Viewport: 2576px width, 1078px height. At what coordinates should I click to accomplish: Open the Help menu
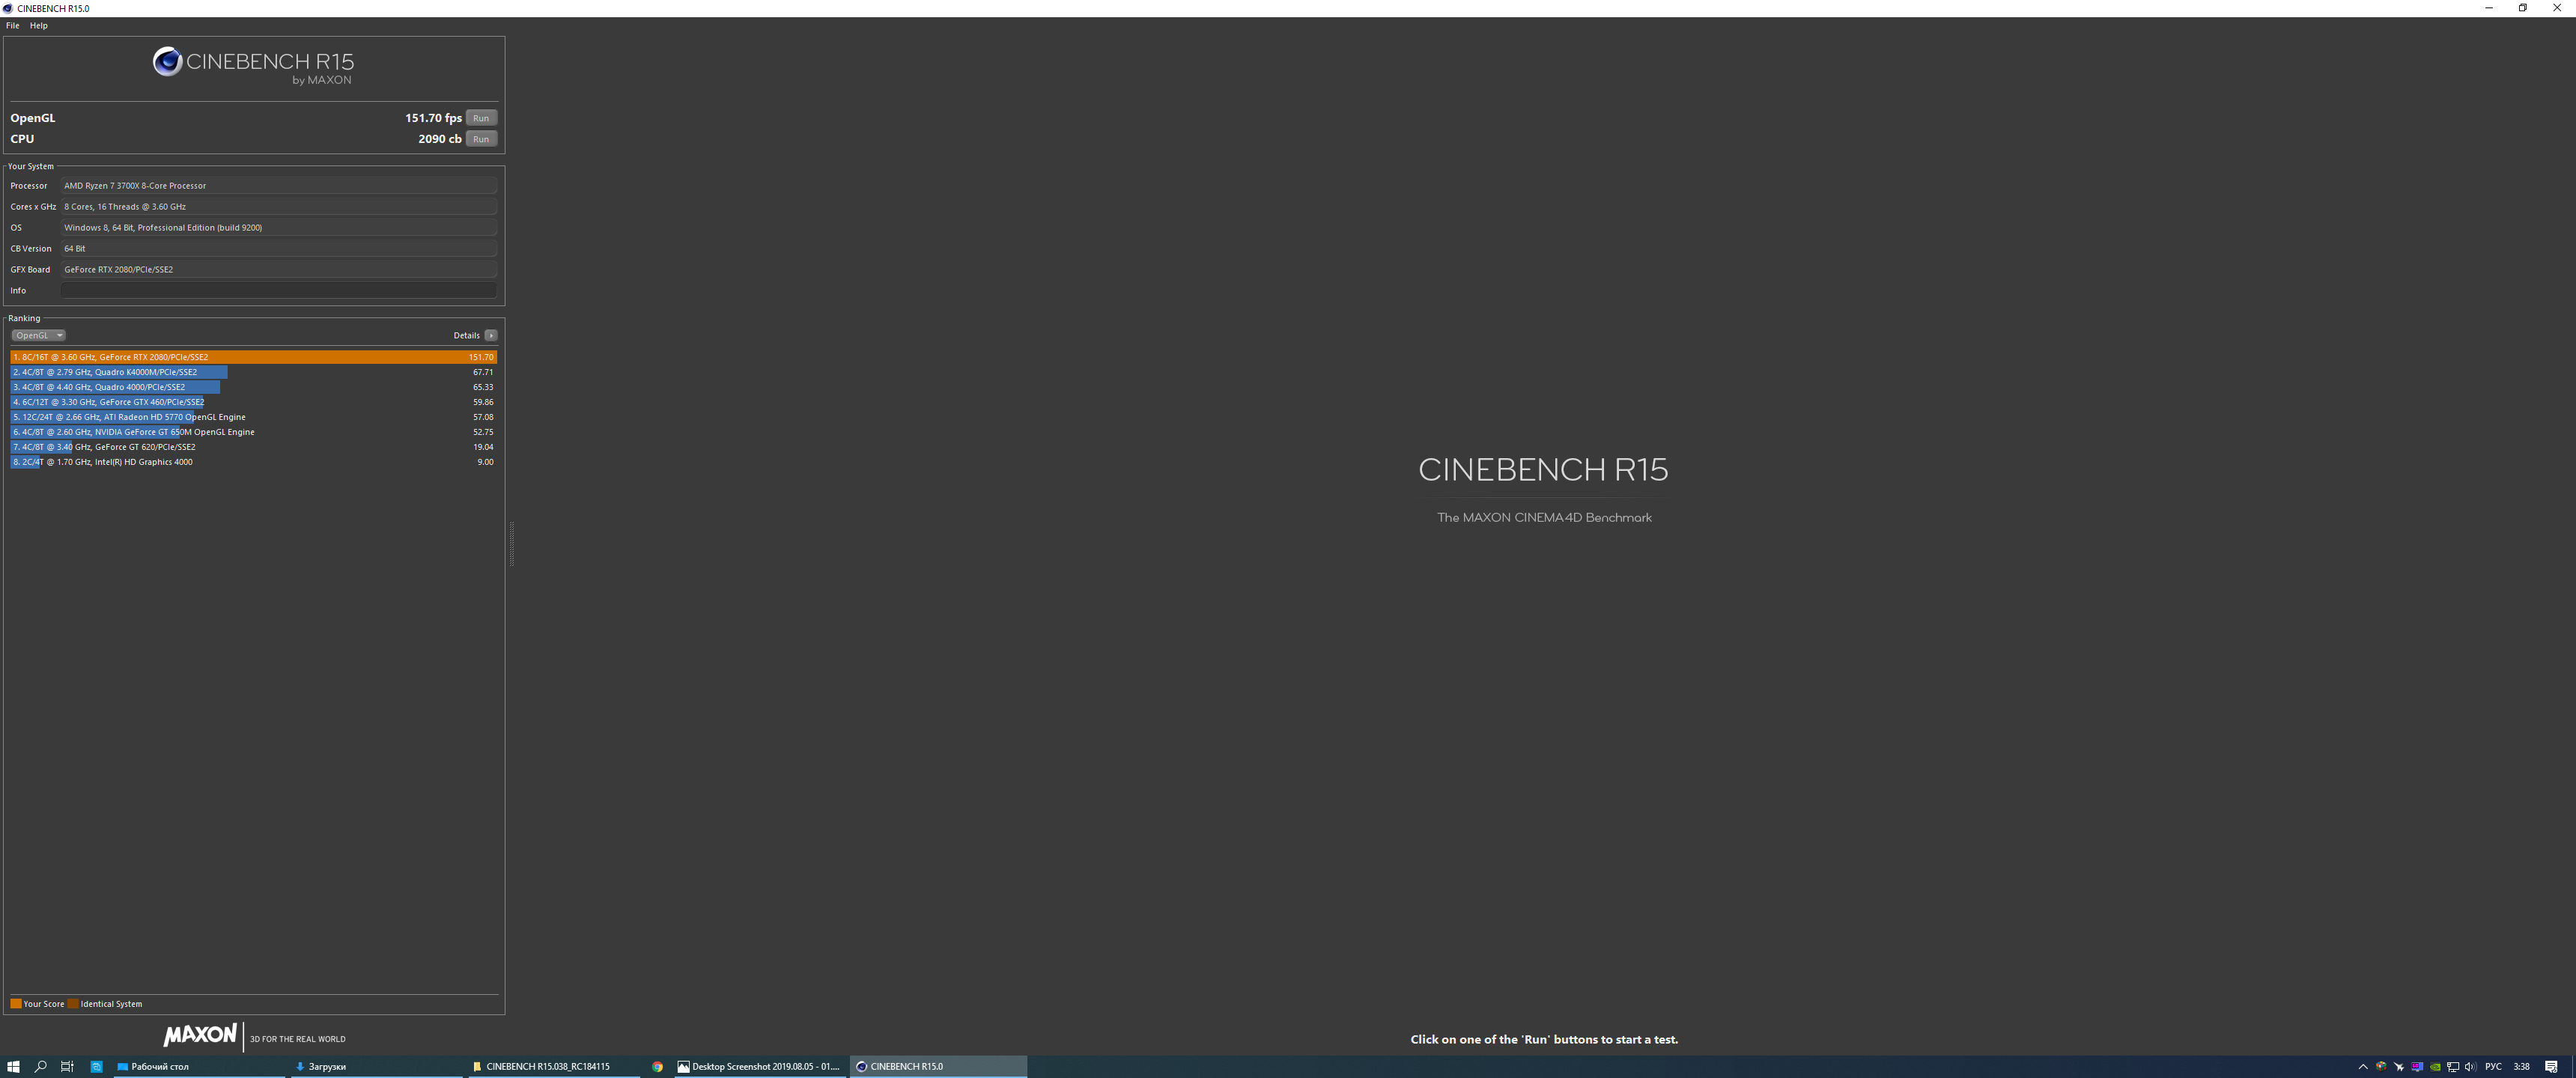pyautogui.click(x=39, y=26)
